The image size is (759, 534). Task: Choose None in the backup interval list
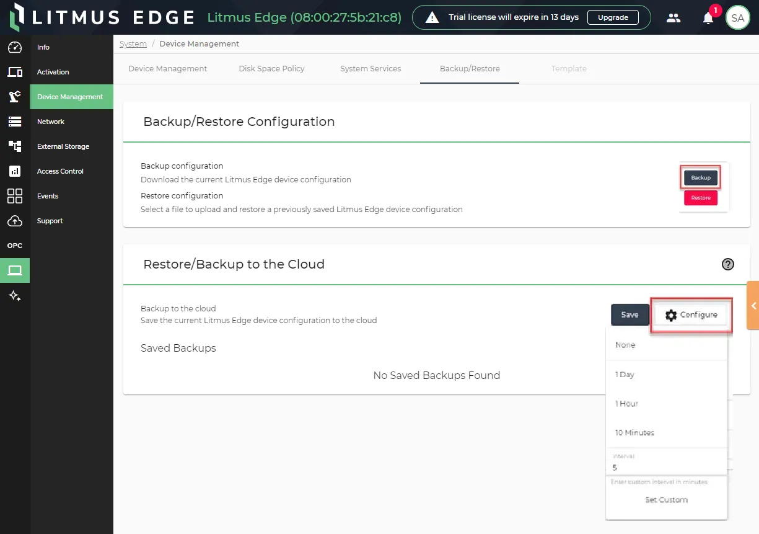point(666,345)
